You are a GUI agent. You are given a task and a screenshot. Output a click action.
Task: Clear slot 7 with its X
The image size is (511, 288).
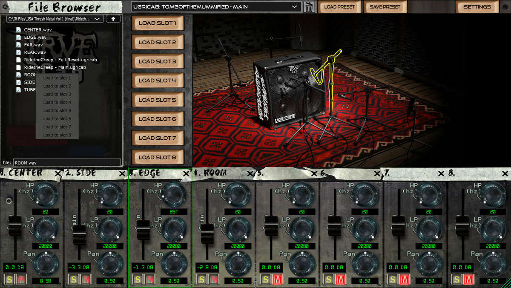tap(441, 173)
